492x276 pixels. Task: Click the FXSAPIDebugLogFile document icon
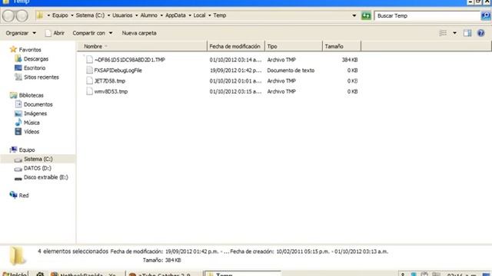click(x=89, y=70)
